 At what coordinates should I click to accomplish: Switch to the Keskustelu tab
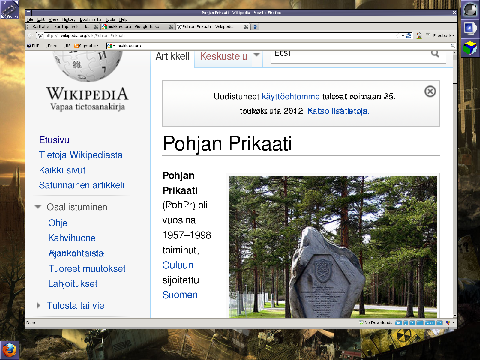coord(223,56)
